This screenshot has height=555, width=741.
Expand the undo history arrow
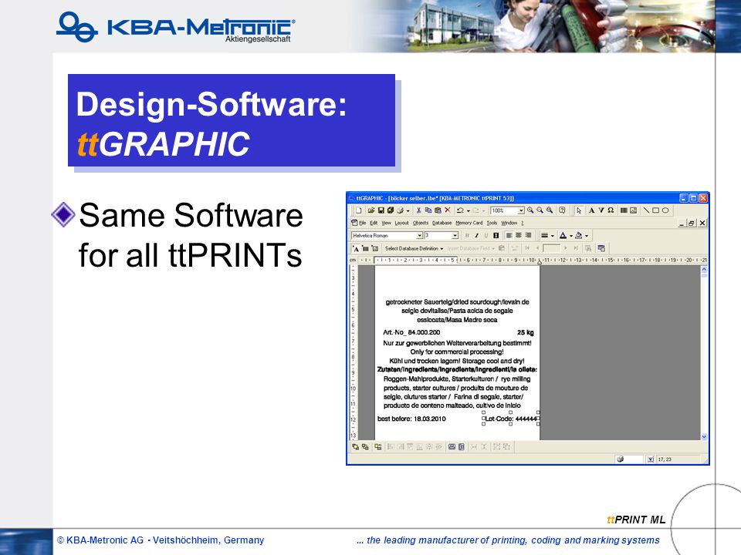[469, 211]
